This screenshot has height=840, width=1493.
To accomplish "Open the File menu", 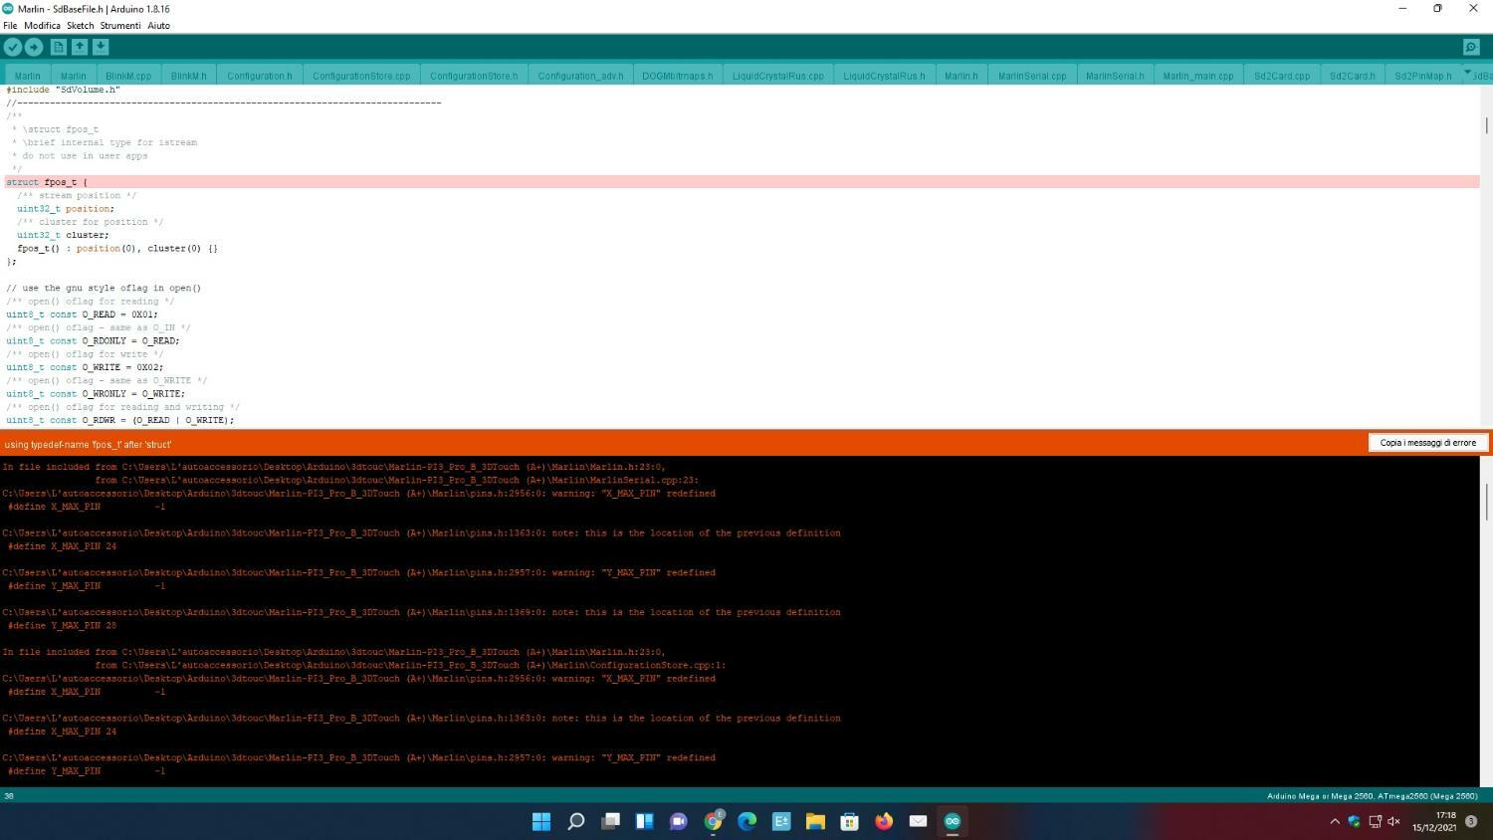I will click(10, 25).
